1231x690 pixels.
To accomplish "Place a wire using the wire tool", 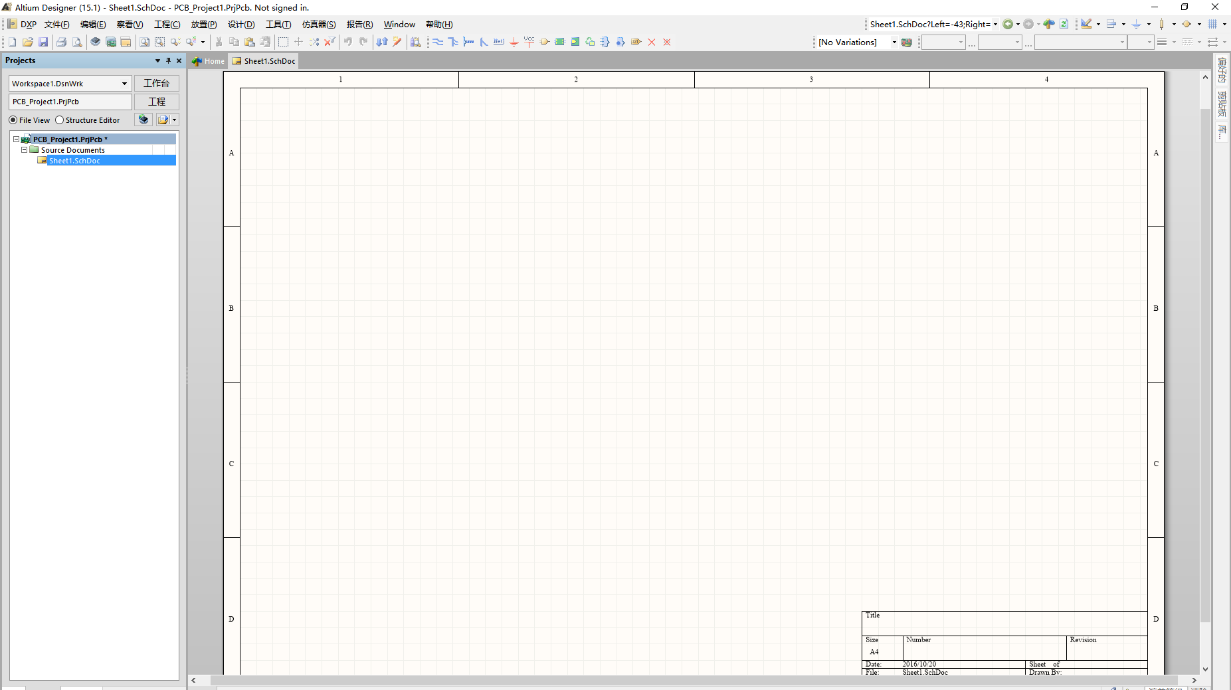I will pos(438,42).
